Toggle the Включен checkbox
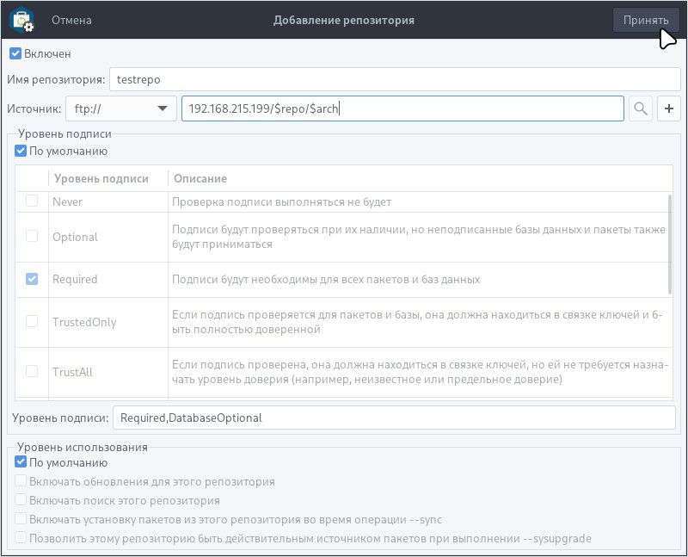The width and height of the screenshot is (688, 557). (x=15, y=53)
